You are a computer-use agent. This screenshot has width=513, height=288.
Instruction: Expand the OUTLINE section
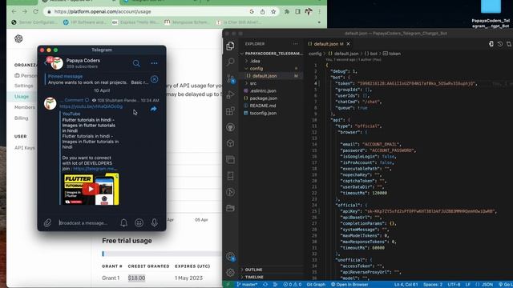point(253,270)
